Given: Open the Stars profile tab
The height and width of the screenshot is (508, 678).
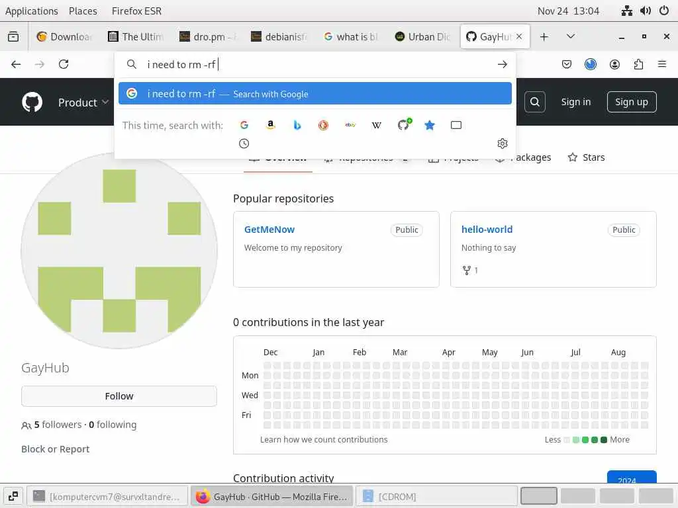Looking at the screenshot, I should [x=587, y=157].
